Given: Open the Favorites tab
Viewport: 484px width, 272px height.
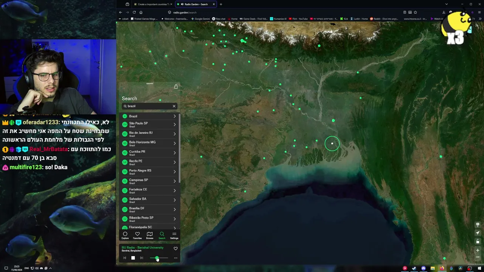Looking at the screenshot, I should point(137,235).
